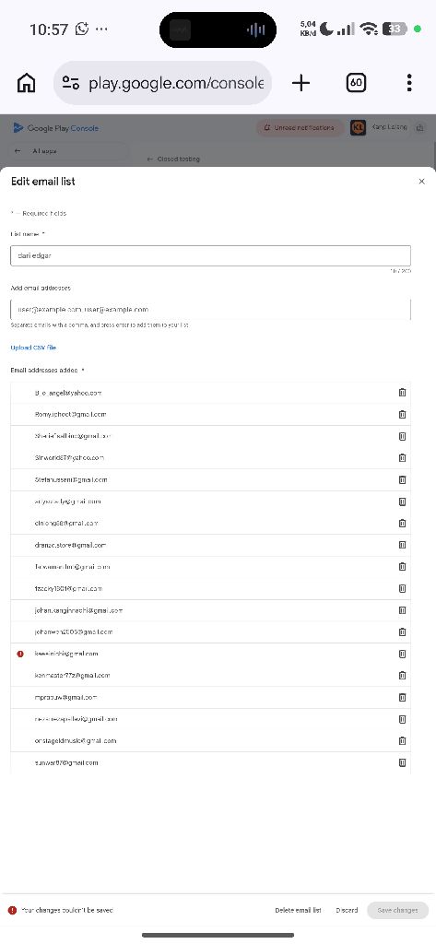The width and height of the screenshot is (436, 944).
Task: Click red error icon beside flagged email
Action: (20, 654)
